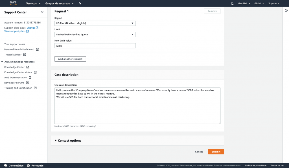Click inside the Use case description textarea
The width and height of the screenshot is (289, 168).
[137, 106]
